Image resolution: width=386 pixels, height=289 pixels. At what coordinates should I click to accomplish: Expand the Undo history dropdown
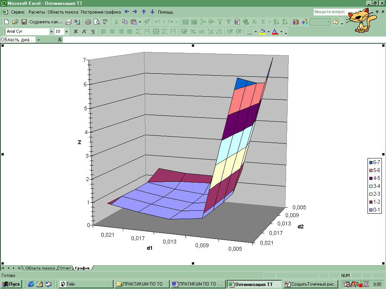pos(164,22)
